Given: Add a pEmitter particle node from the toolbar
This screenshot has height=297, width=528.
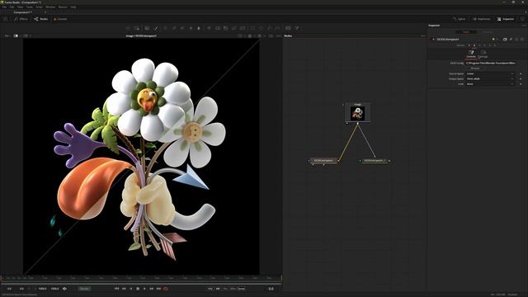Looking at the screenshot, I should (x=288, y=28).
